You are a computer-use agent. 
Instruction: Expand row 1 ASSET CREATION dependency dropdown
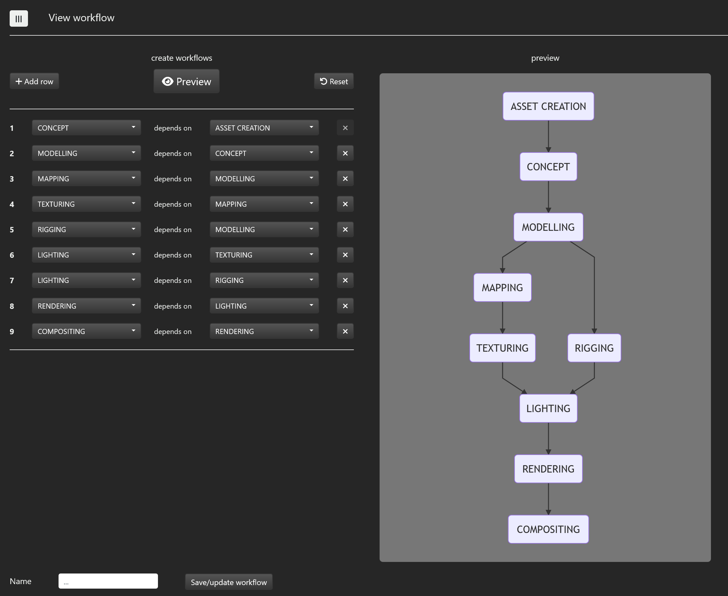click(x=264, y=128)
